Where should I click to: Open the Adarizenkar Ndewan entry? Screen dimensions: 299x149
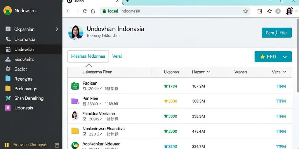click(x=101, y=144)
